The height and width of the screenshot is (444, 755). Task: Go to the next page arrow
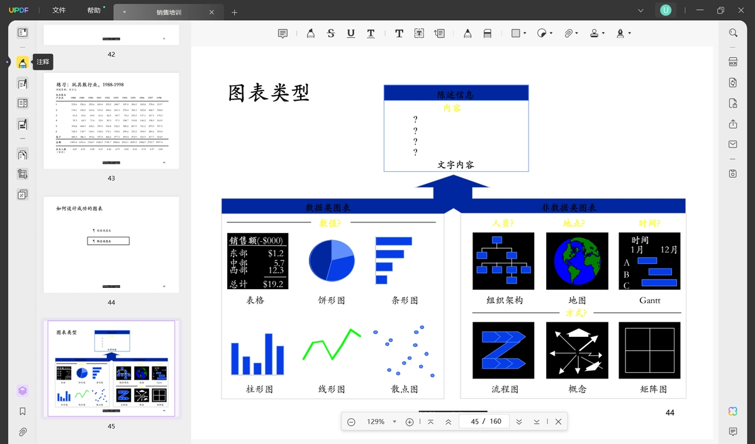(x=519, y=422)
